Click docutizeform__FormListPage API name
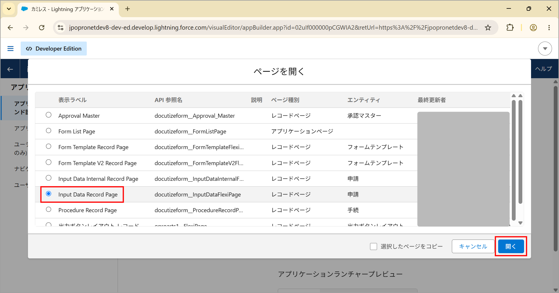 [190, 131]
